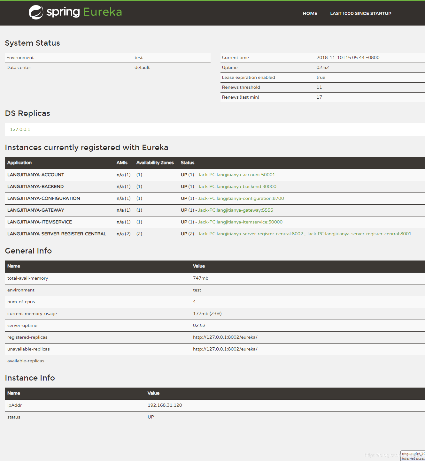Click the Instances currently registered with Eureka heading
The width and height of the screenshot is (425, 461).
click(x=87, y=147)
